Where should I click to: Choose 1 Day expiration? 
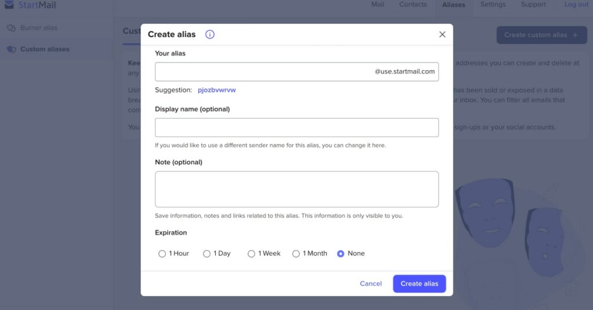tap(207, 253)
